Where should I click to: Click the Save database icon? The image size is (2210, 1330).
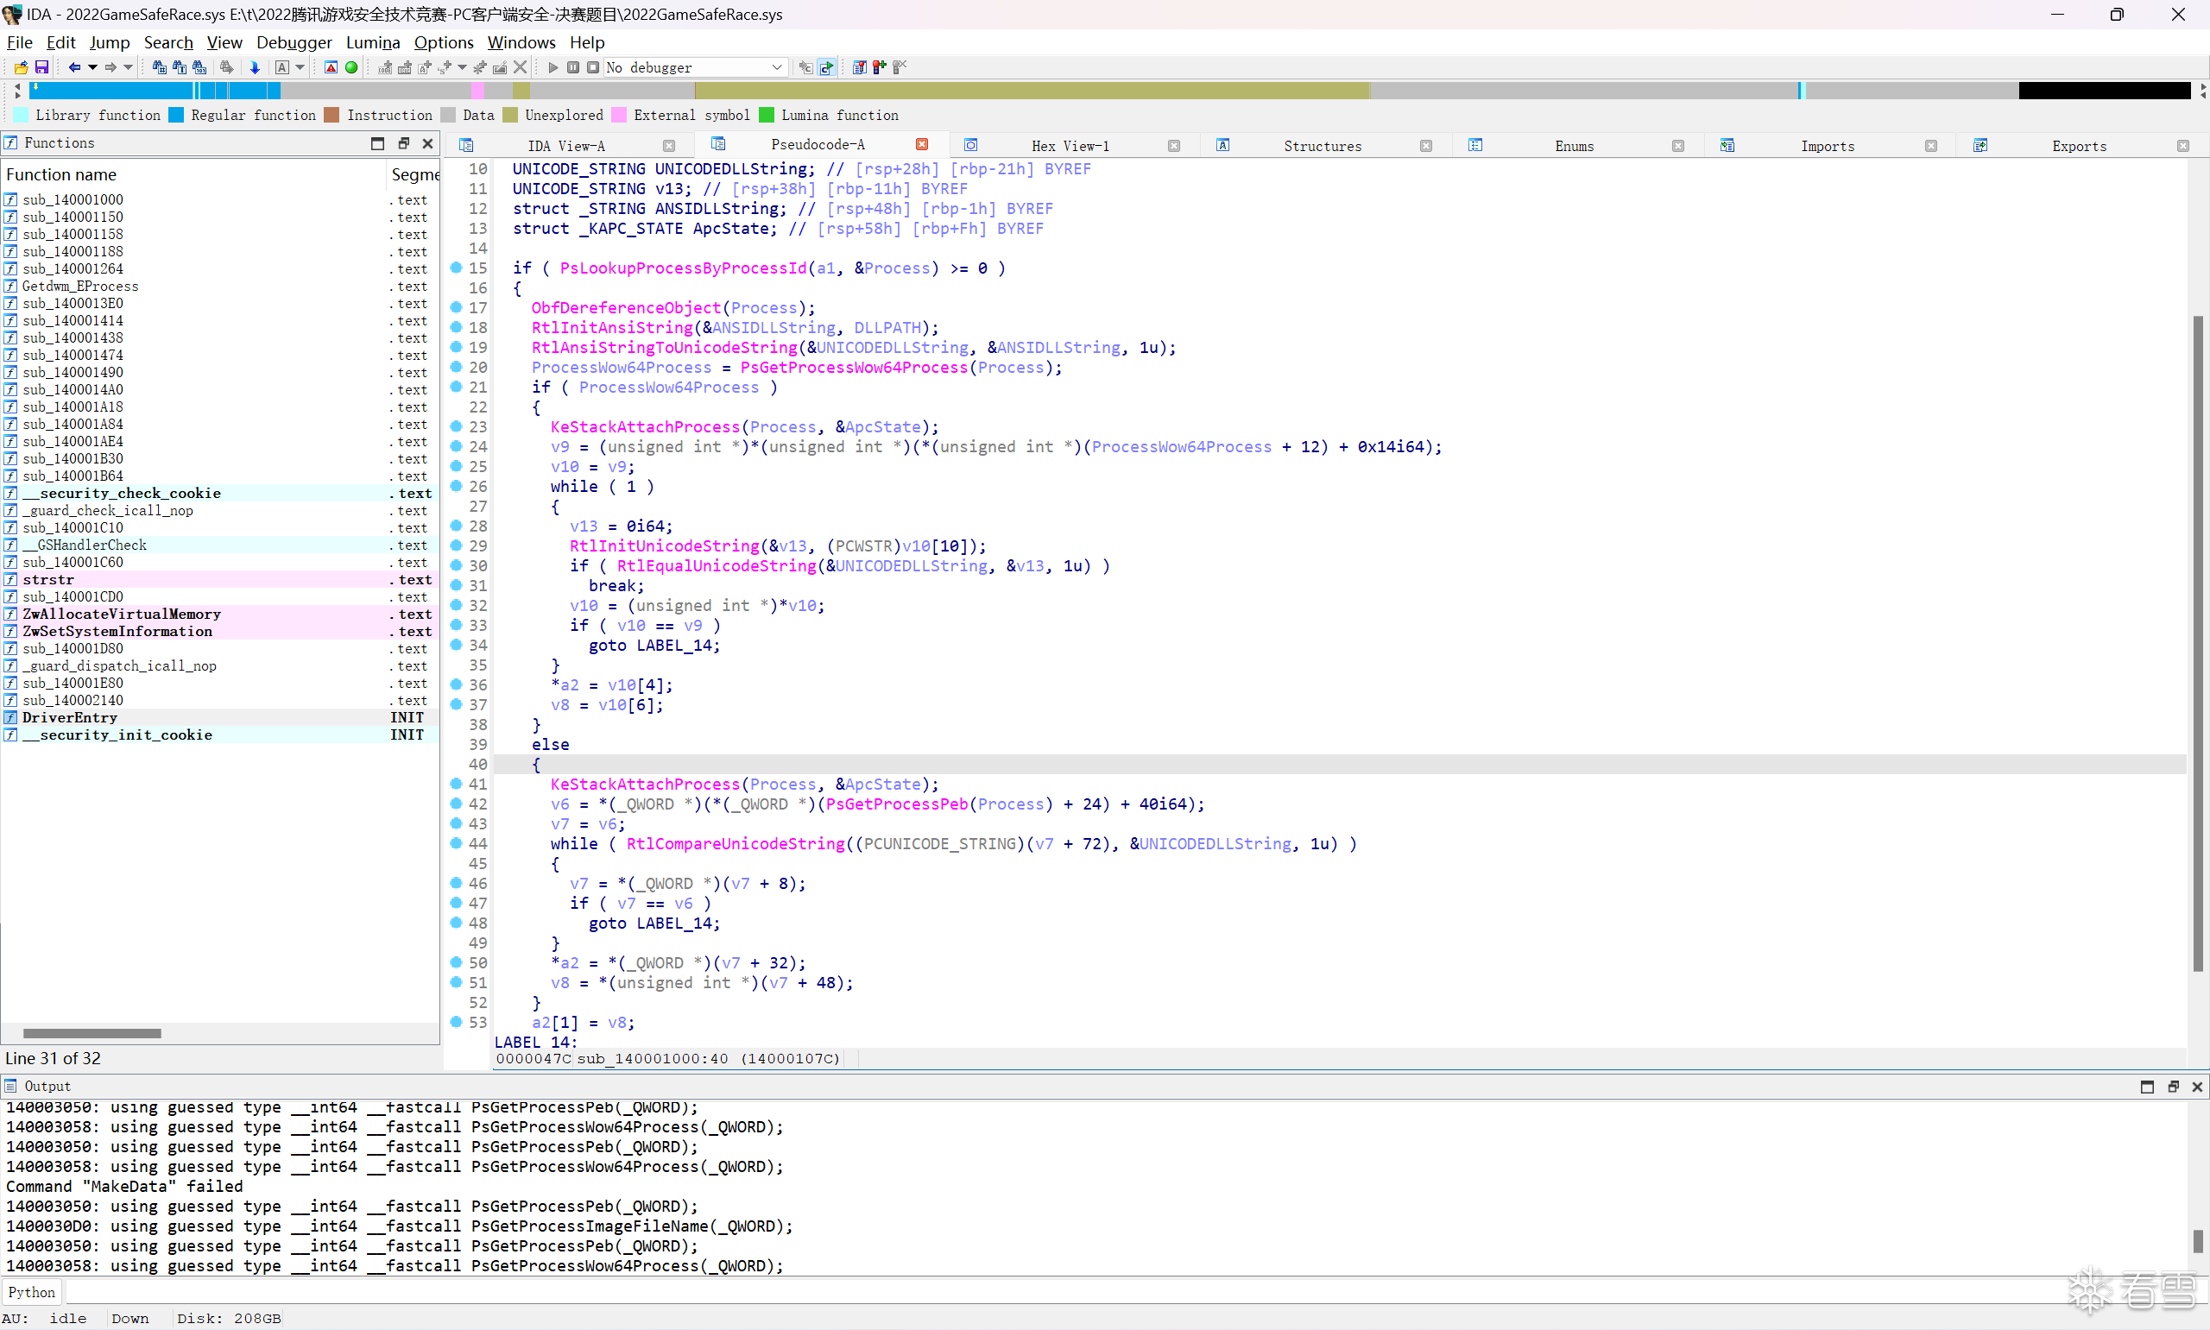tap(41, 67)
